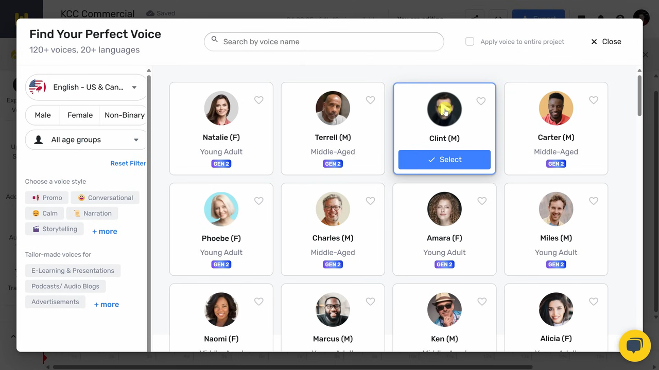Click the Find Your Perfect Voice heading
Image resolution: width=659 pixels, height=370 pixels.
coord(95,34)
